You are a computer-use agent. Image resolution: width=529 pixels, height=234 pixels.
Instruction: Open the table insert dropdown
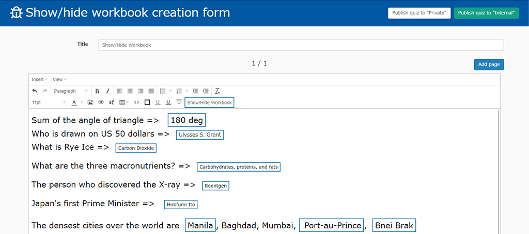(x=124, y=103)
